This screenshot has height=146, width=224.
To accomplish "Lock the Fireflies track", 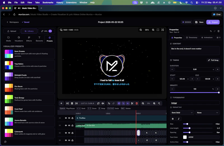I will point(73,118).
